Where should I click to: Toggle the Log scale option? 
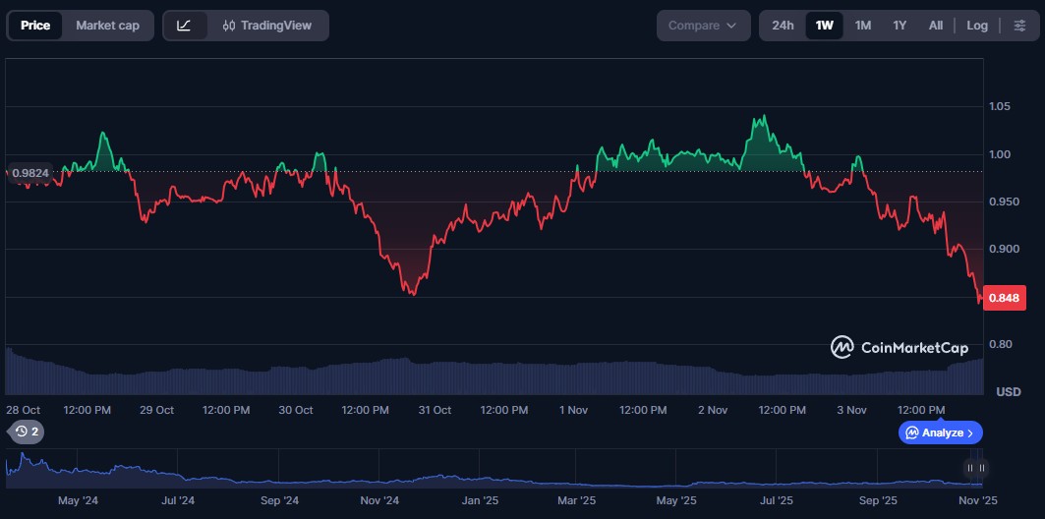(976, 26)
